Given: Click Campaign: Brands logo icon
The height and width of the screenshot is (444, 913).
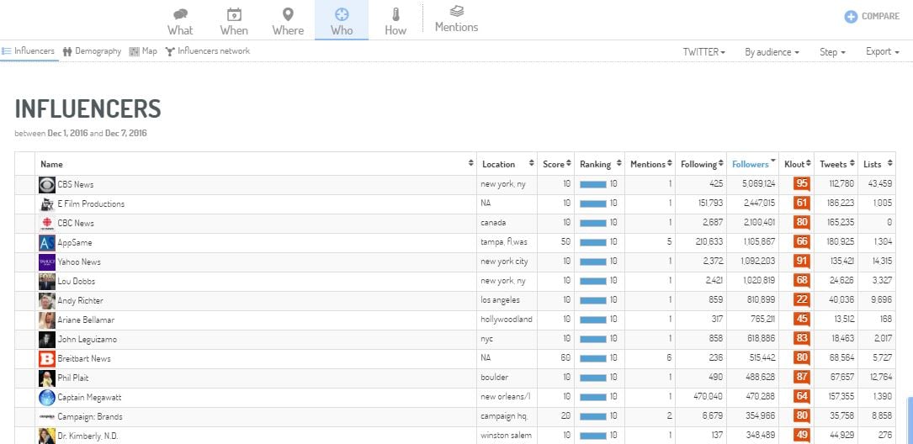Looking at the screenshot, I should point(46,416).
